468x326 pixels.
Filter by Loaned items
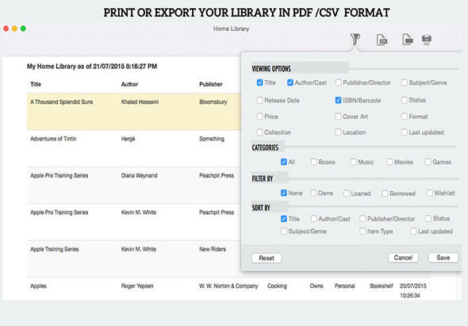346,194
